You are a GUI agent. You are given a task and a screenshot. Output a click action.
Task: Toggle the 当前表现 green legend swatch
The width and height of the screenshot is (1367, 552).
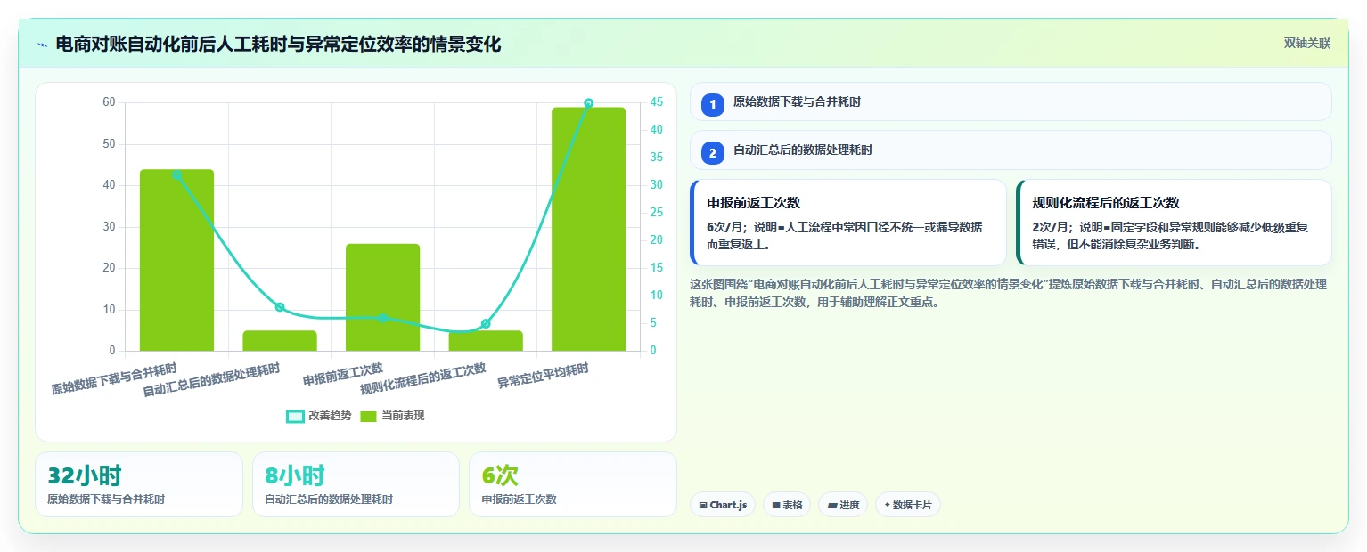(x=368, y=416)
